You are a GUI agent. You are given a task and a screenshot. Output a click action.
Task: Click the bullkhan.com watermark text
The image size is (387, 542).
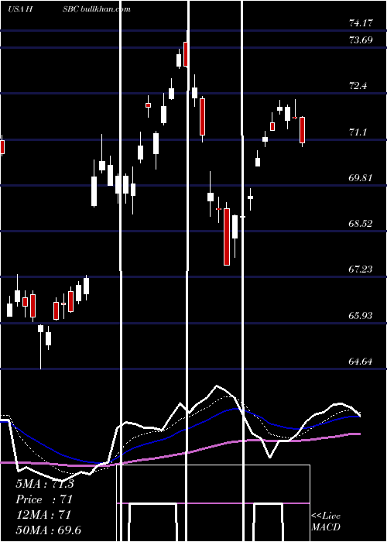click(105, 9)
